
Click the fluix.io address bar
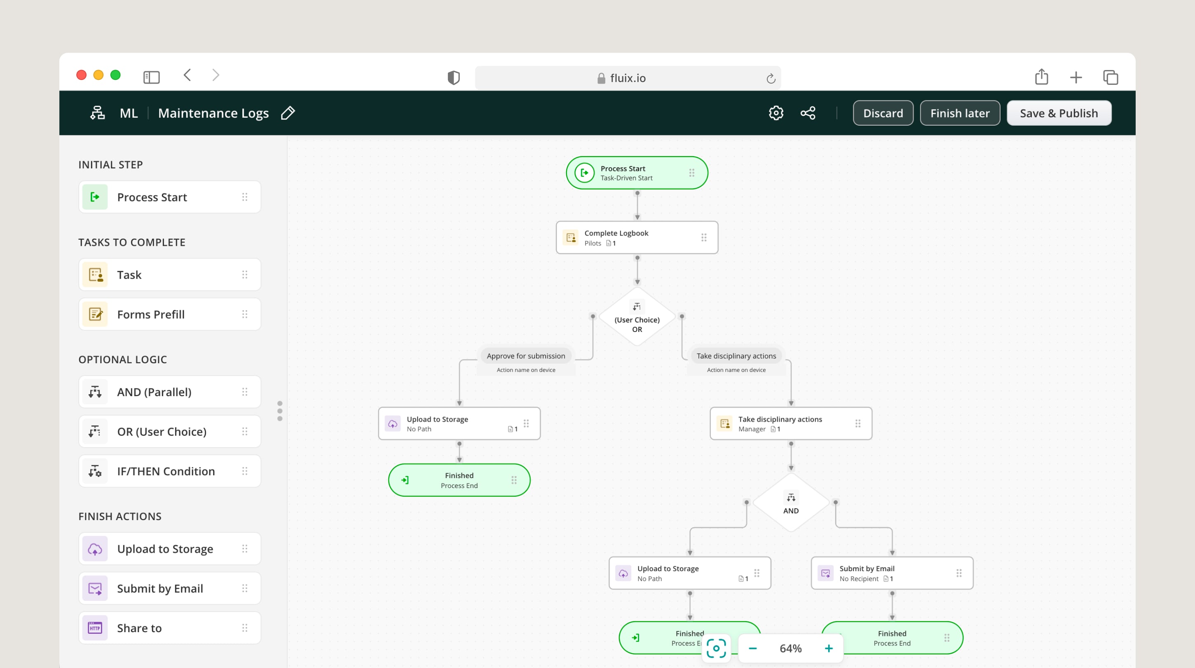click(x=627, y=78)
